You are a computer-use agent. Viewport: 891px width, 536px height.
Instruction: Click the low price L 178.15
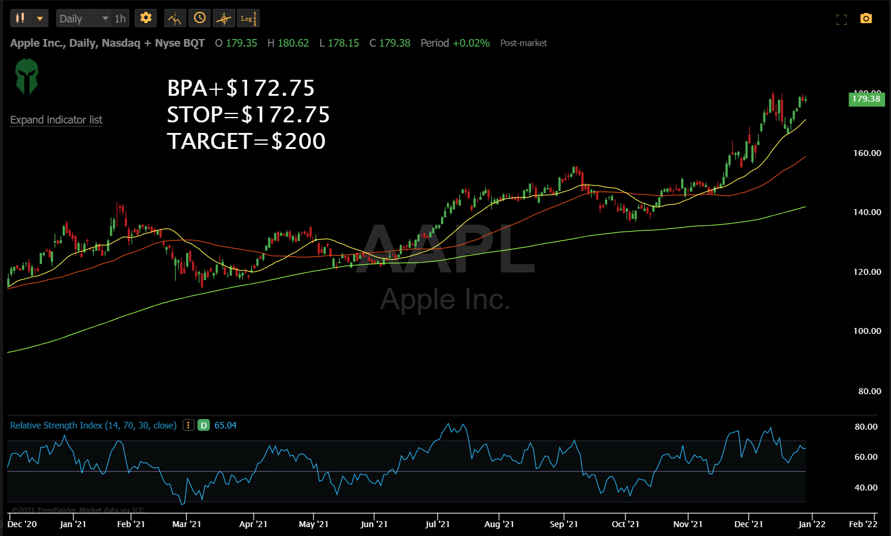click(x=339, y=43)
